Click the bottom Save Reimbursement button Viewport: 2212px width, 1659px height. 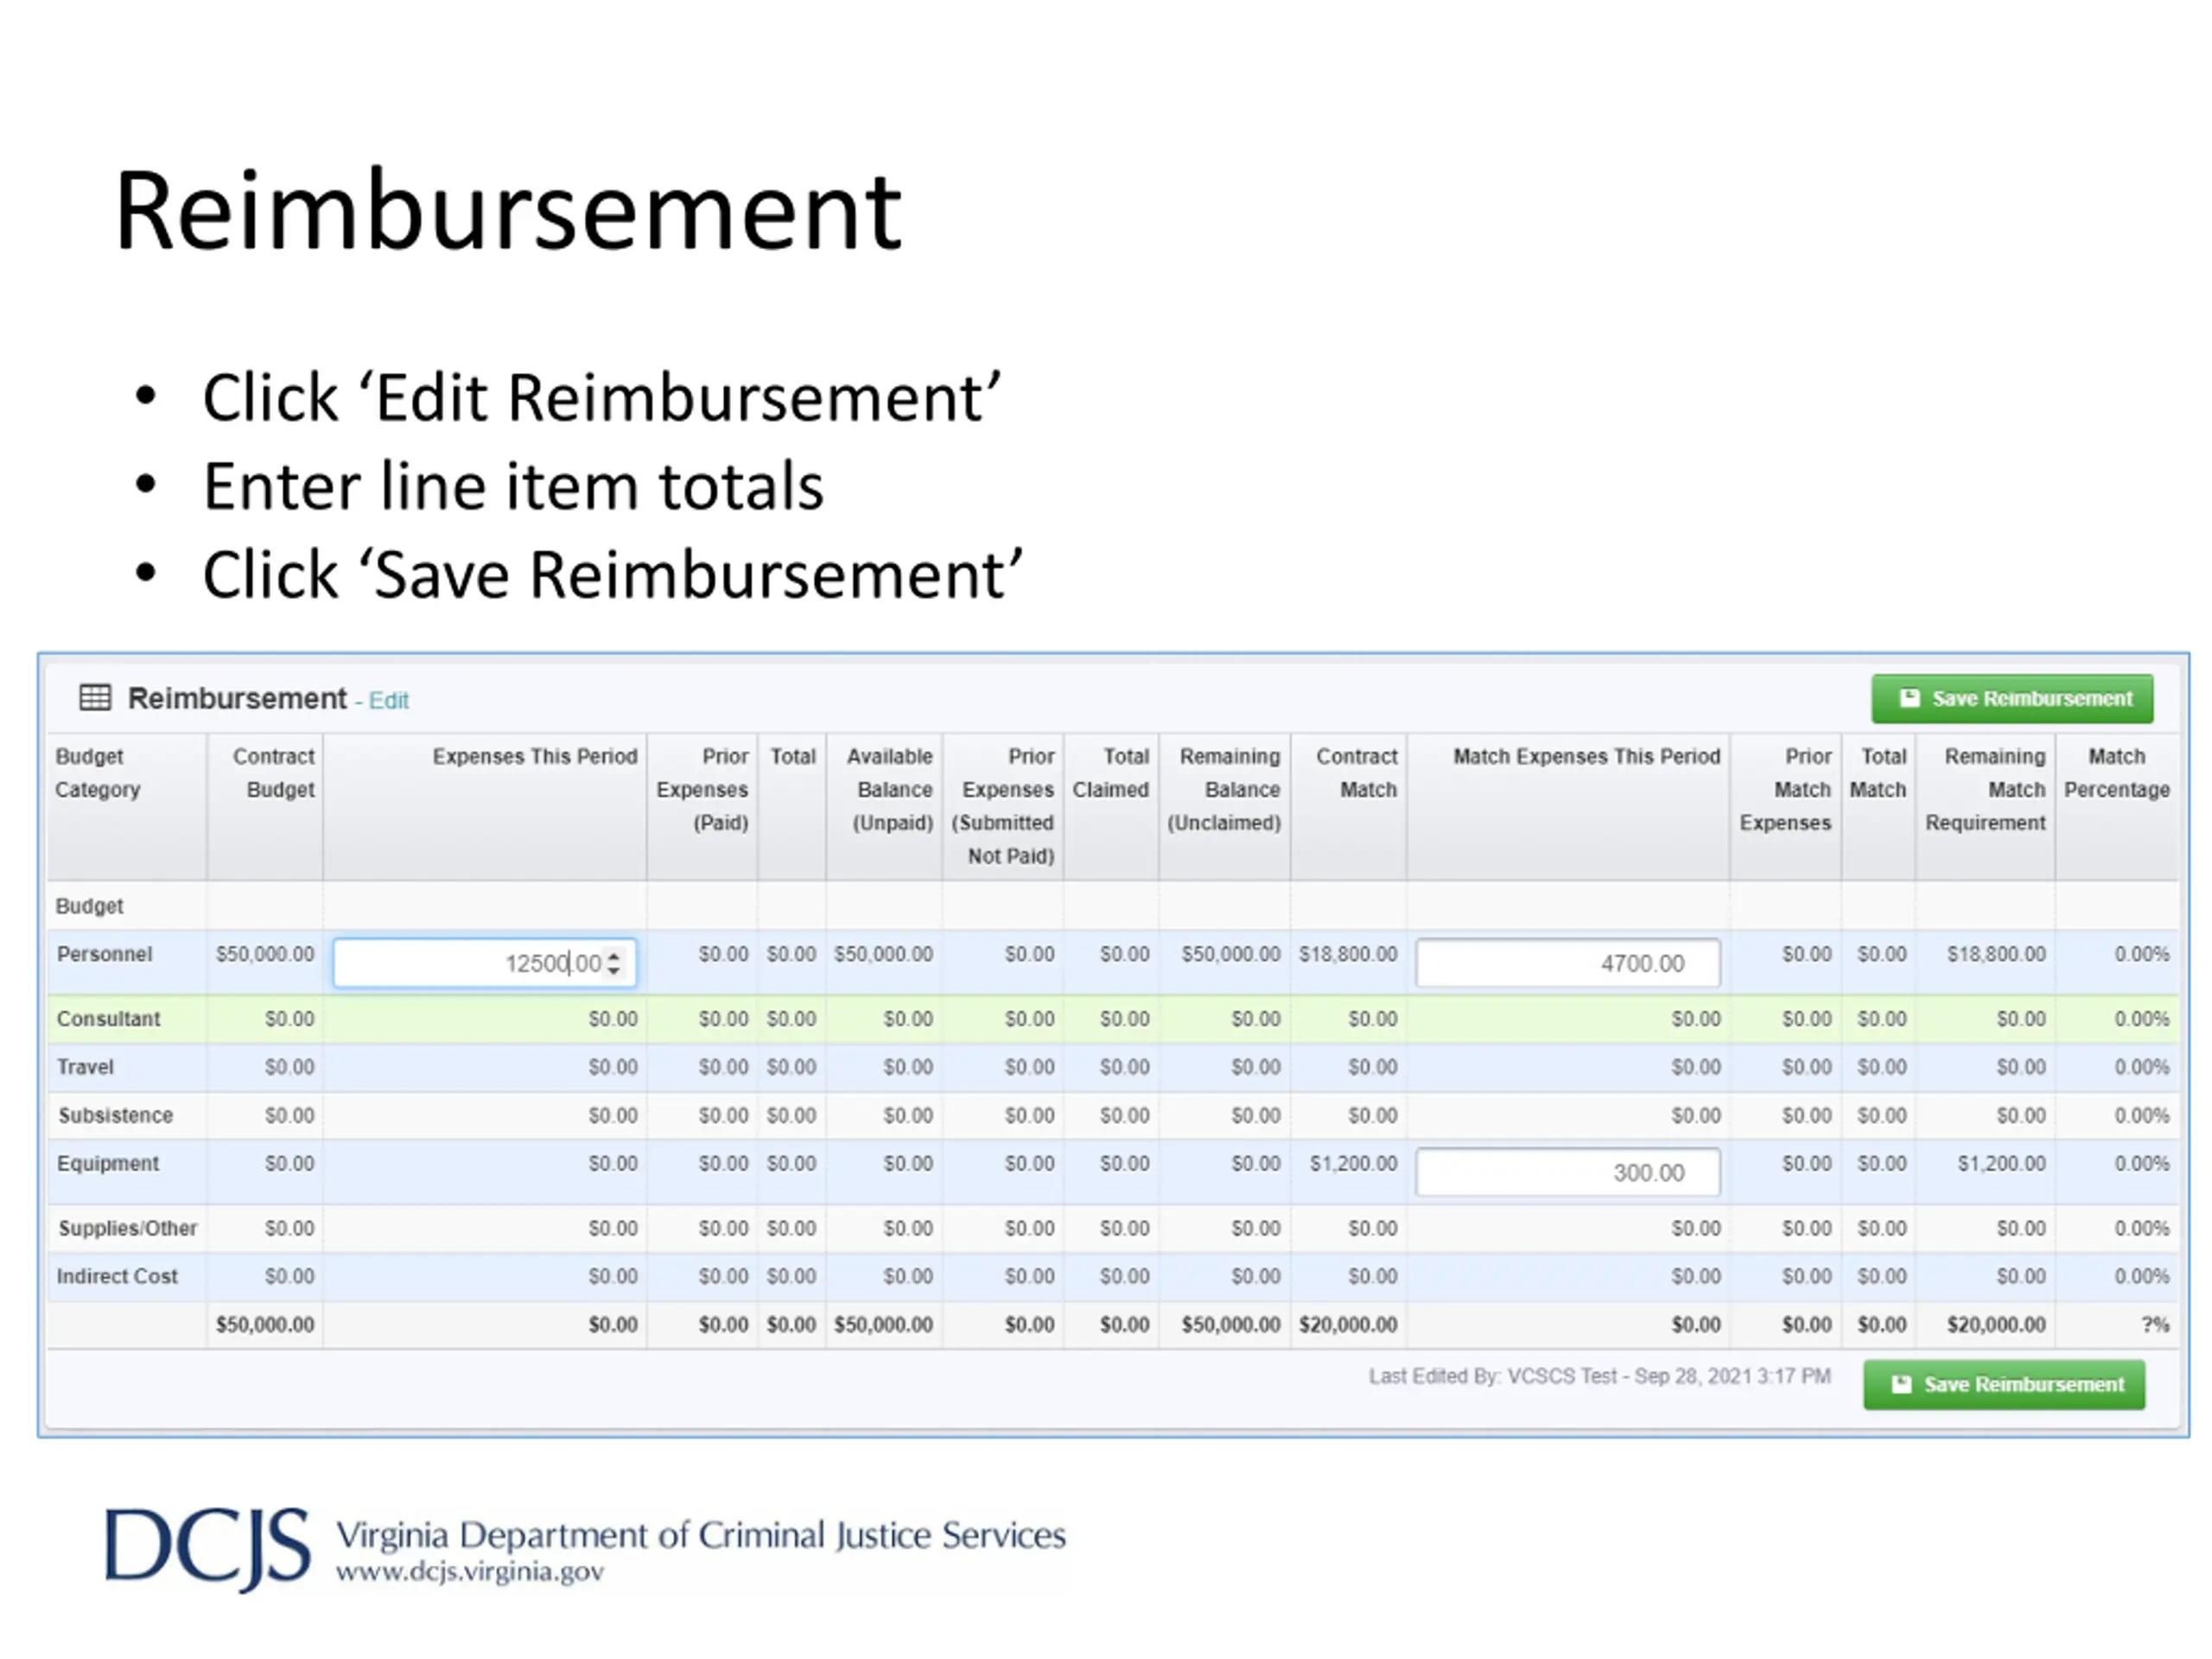pyautogui.click(x=2004, y=1384)
